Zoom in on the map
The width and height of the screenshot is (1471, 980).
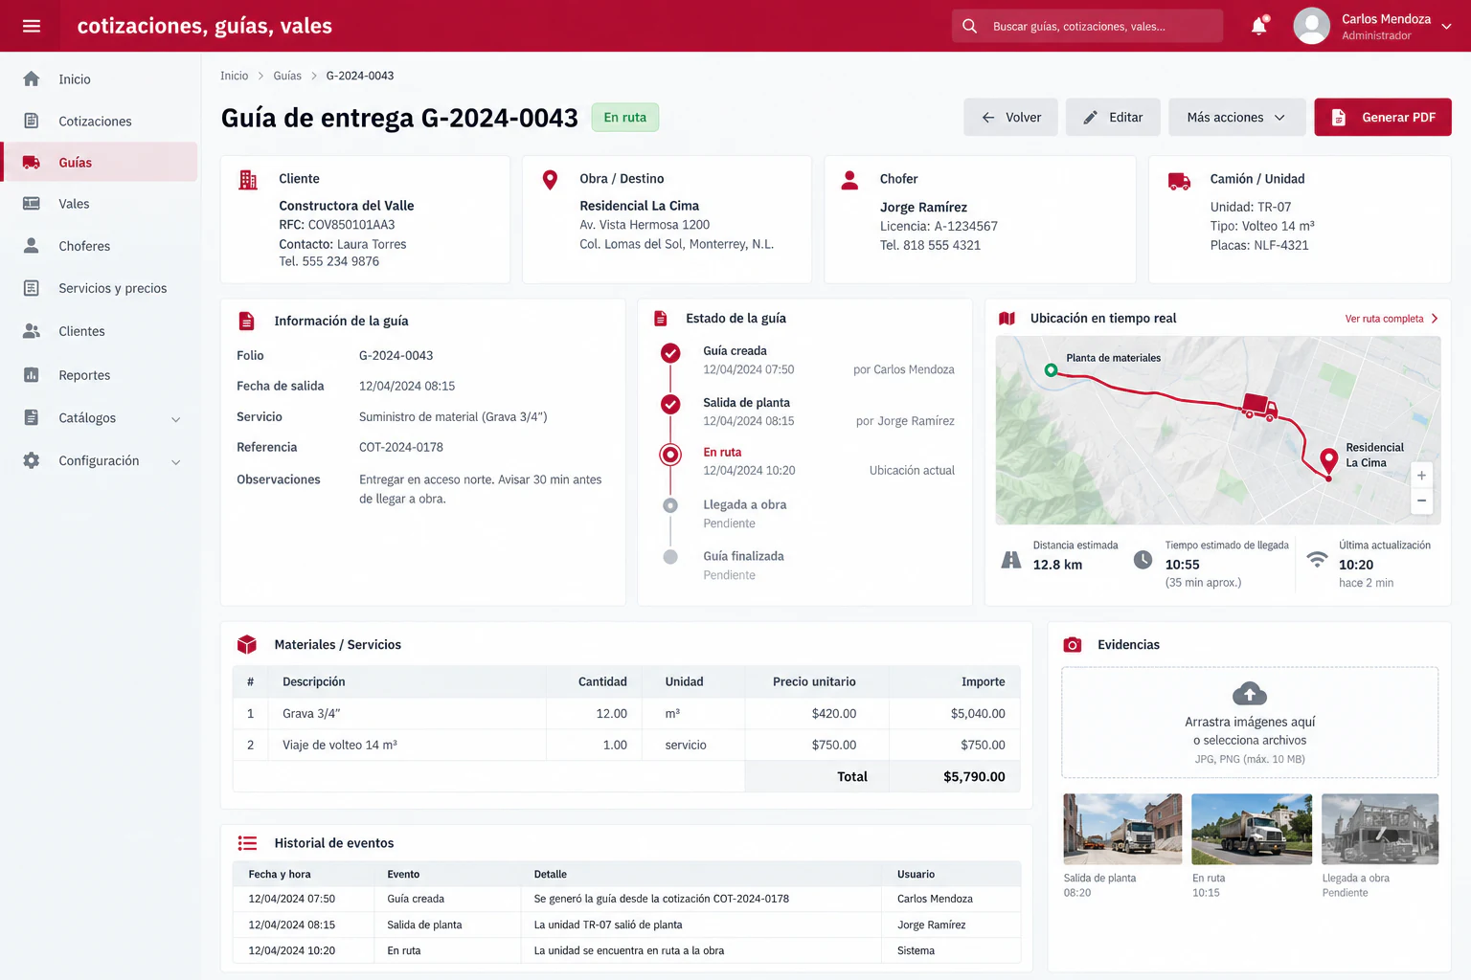pos(1421,476)
